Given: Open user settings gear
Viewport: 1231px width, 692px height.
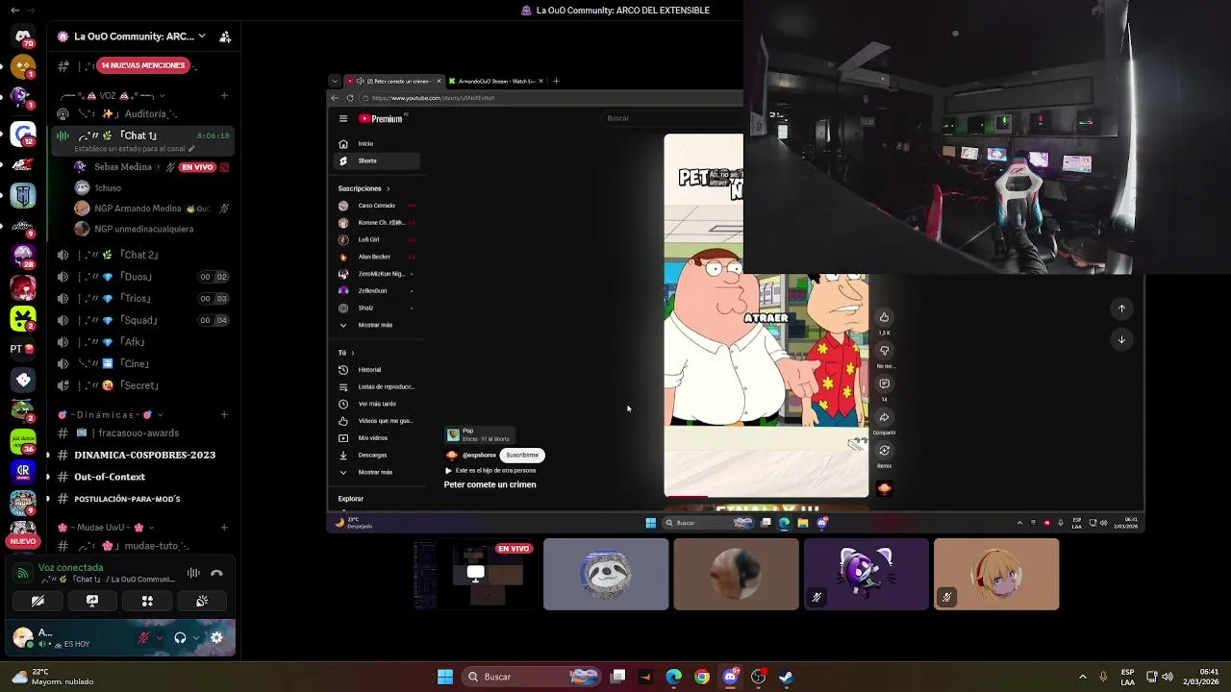Looking at the screenshot, I should (216, 637).
